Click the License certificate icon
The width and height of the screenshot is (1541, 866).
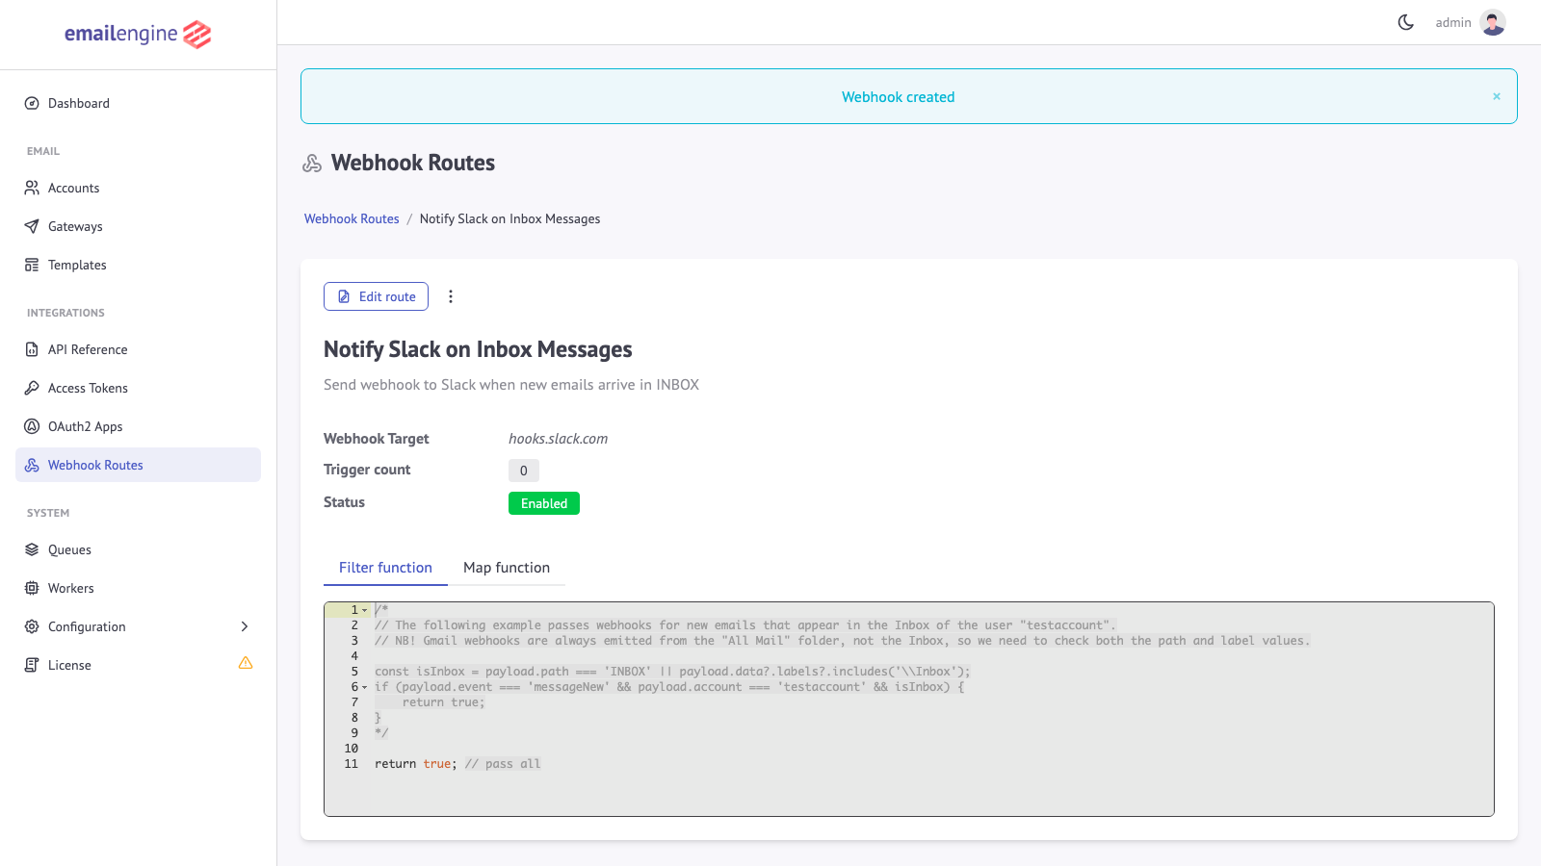[x=32, y=665]
